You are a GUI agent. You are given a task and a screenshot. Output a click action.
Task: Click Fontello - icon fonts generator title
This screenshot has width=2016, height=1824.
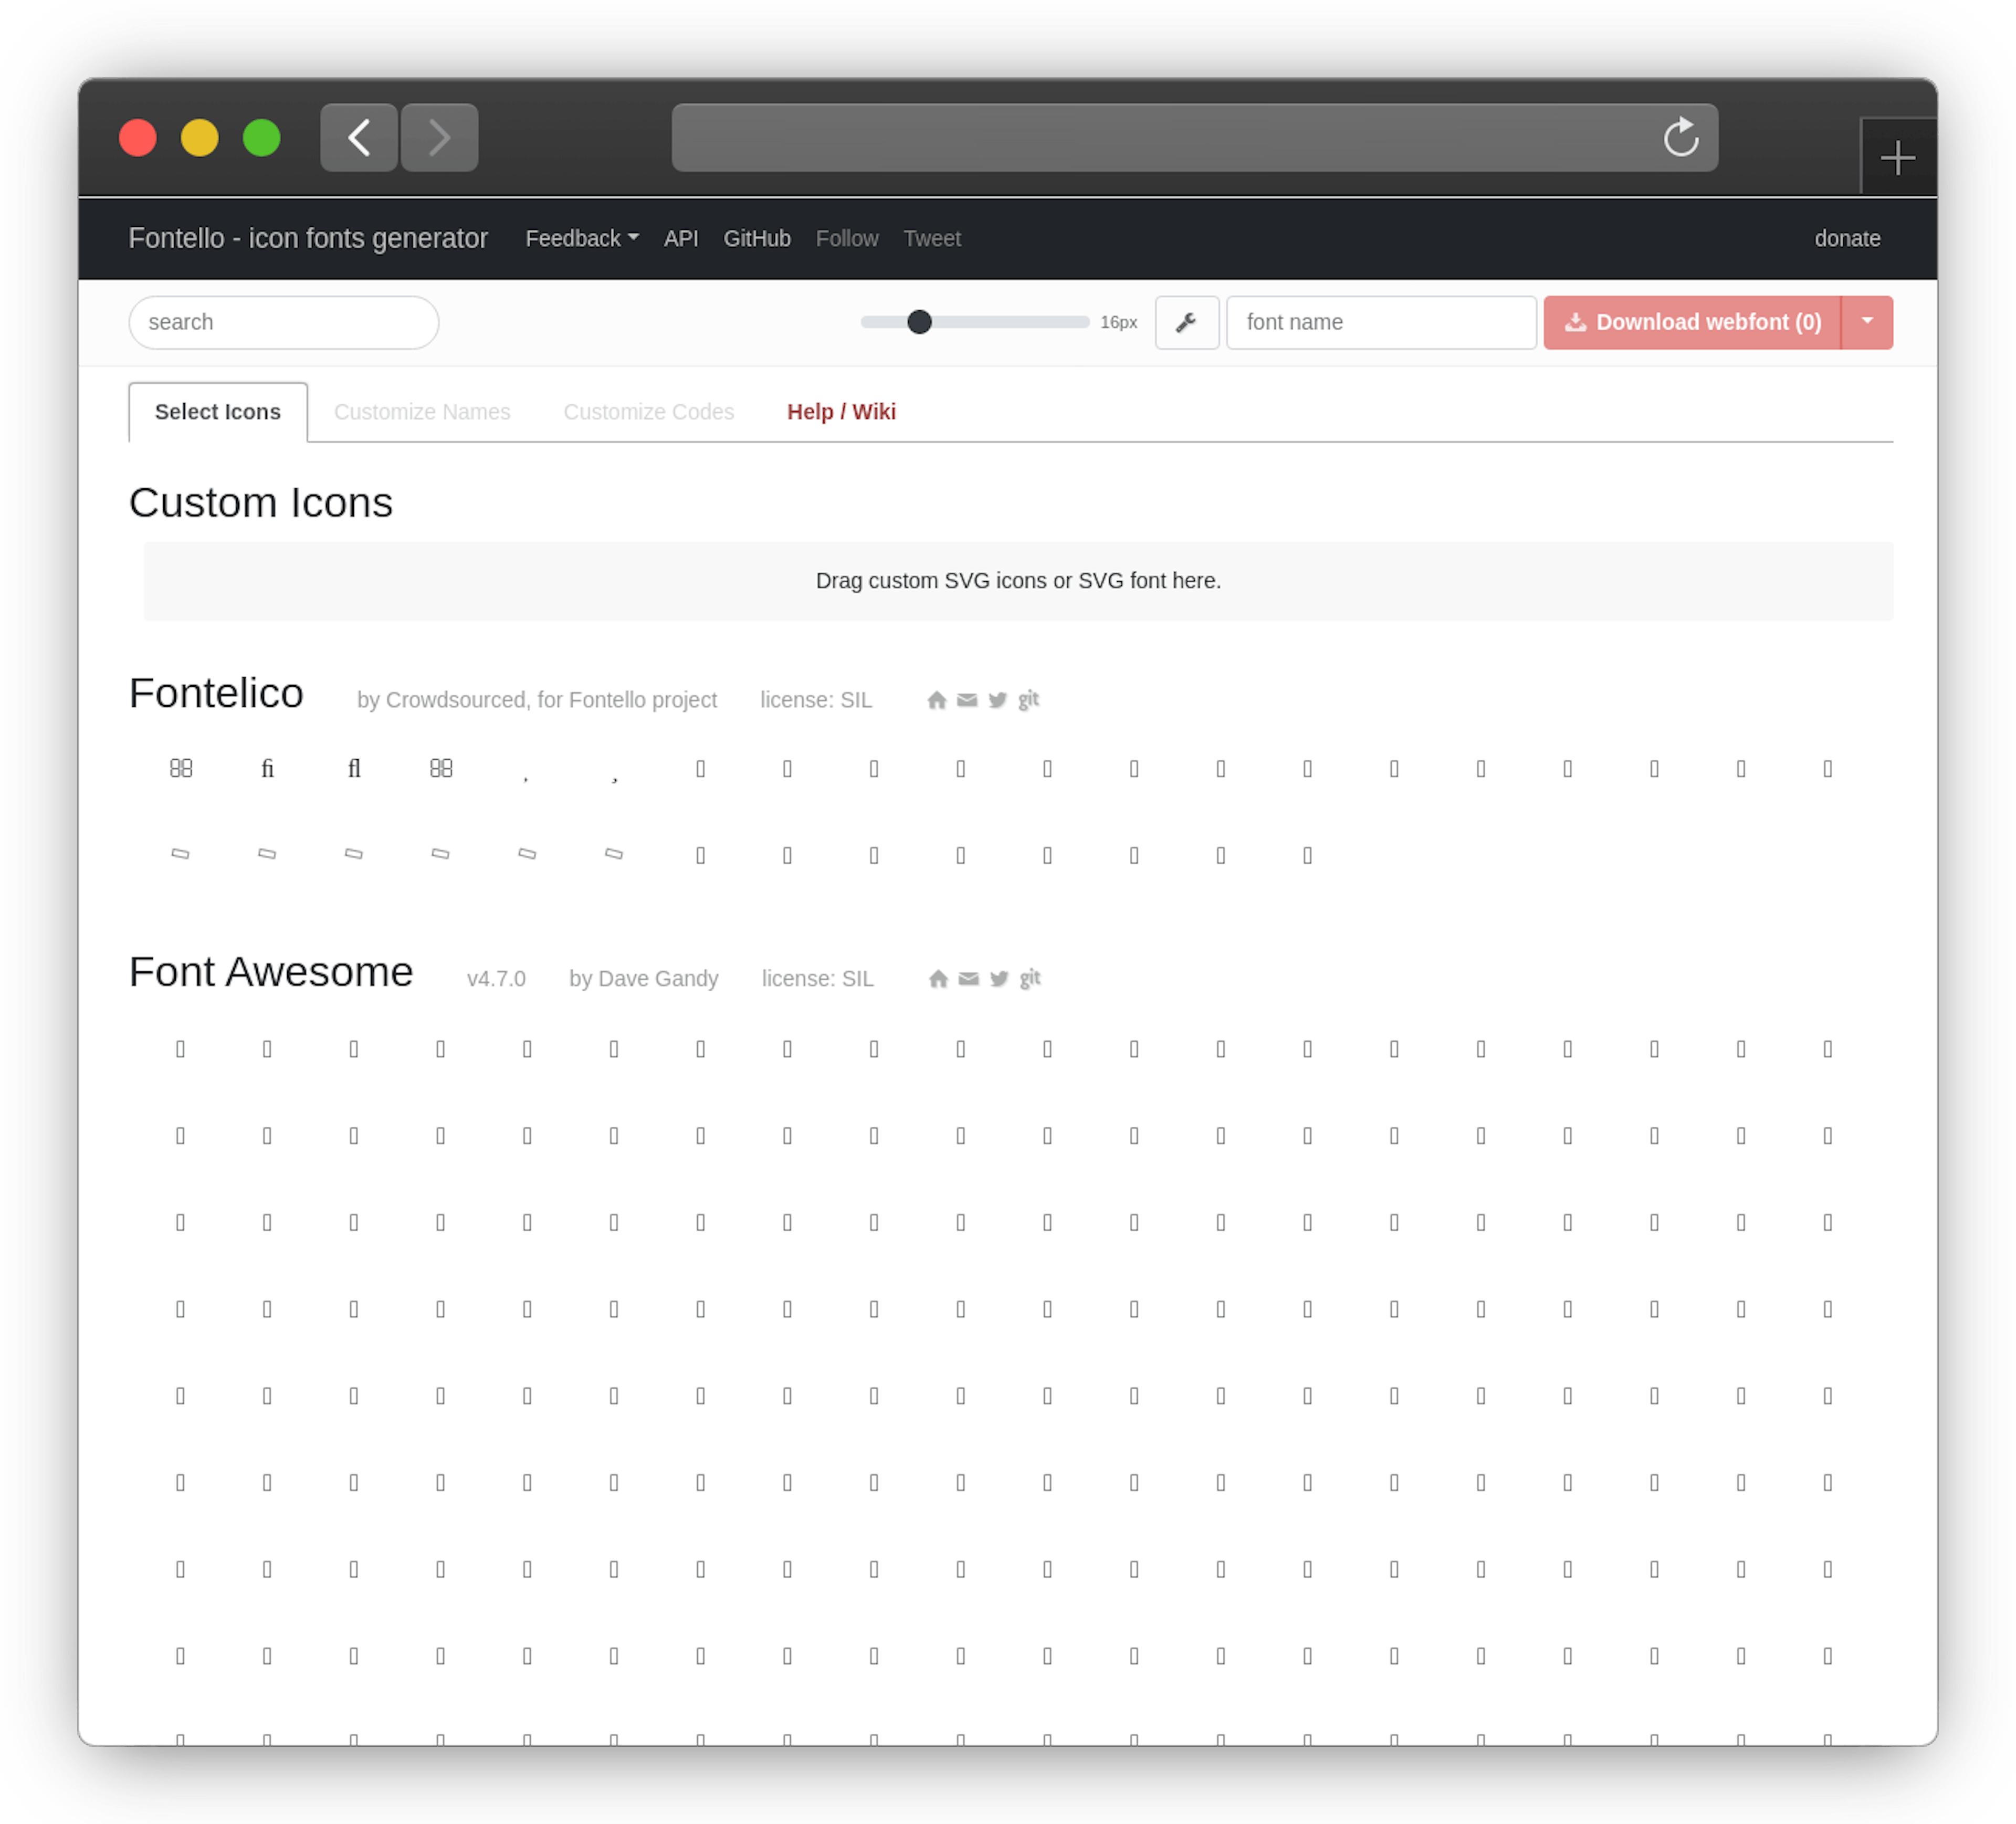308,238
